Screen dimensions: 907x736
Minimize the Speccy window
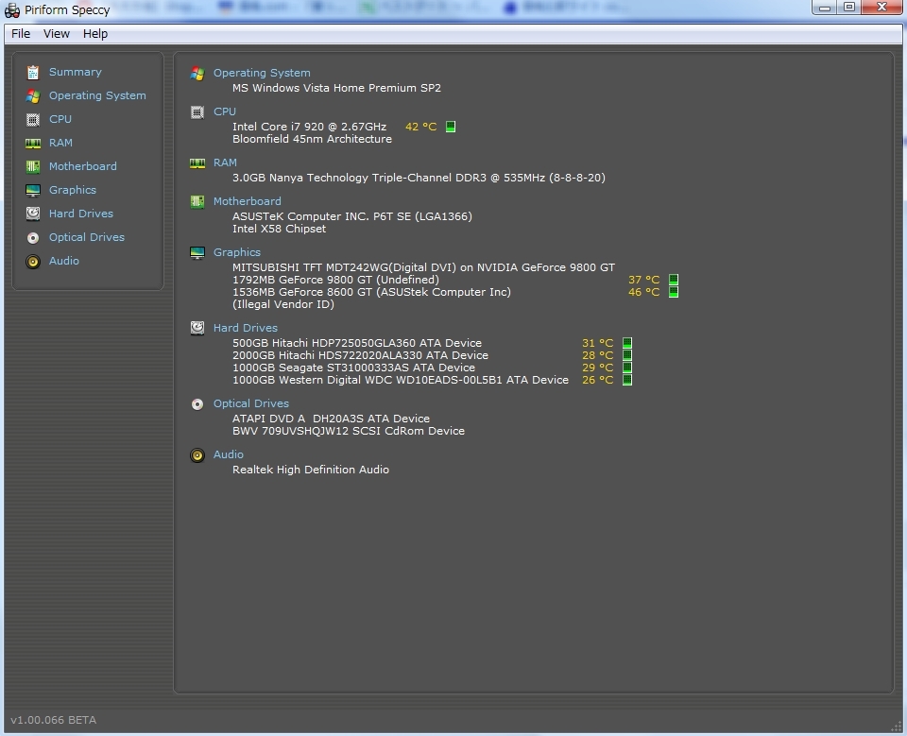[x=826, y=7]
